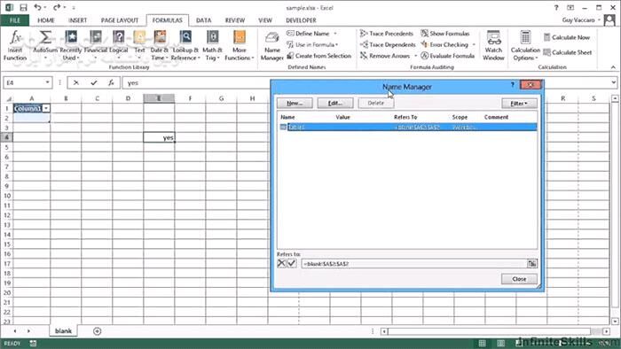This screenshot has width=621, height=349.
Task: Click Calculate Now
Action: click(567, 37)
